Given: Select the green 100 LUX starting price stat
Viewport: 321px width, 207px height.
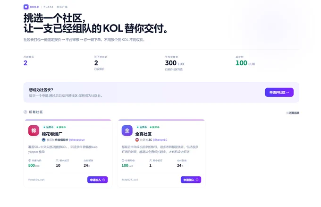Looking at the screenshot, I should pyautogui.click(x=245, y=63).
